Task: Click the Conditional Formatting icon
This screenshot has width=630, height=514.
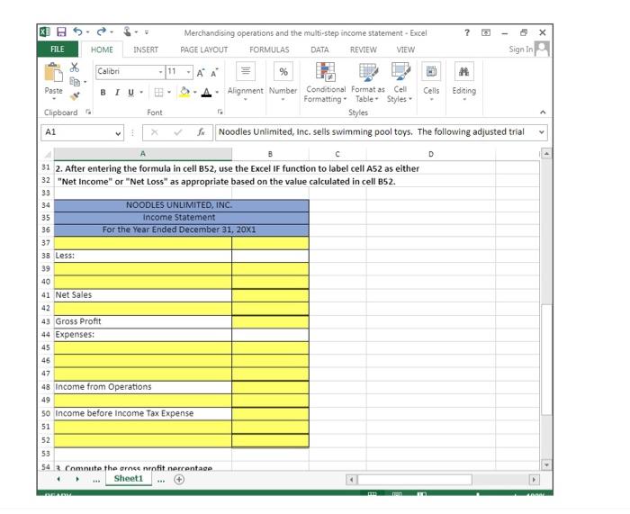Action: pyautogui.click(x=326, y=71)
